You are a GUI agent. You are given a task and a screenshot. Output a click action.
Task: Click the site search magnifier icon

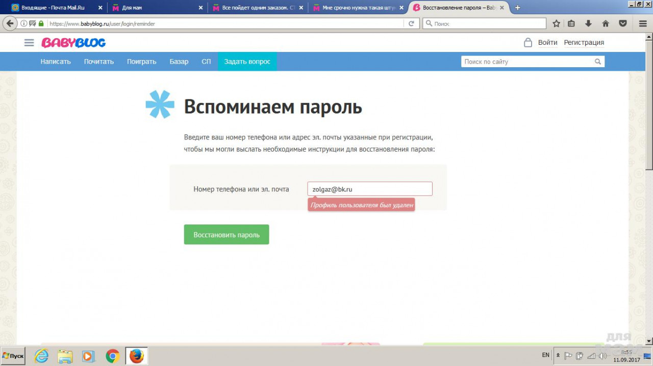click(598, 62)
